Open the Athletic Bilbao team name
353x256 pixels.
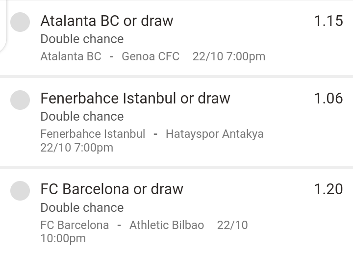point(167,225)
